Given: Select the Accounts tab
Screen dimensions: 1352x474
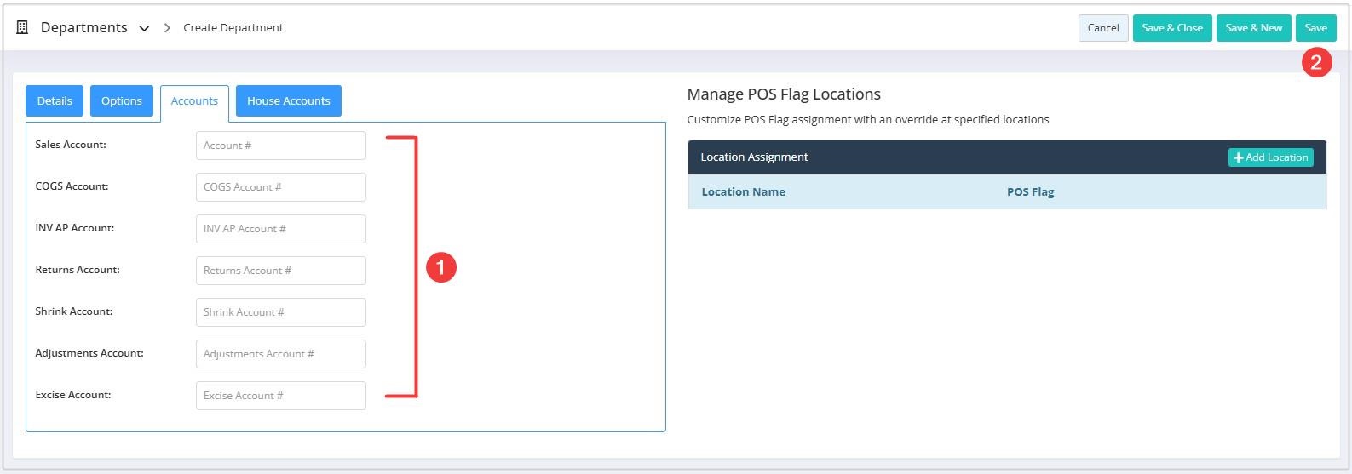Looking at the screenshot, I should (194, 101).
